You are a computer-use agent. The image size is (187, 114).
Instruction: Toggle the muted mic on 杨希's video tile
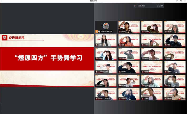120,45
